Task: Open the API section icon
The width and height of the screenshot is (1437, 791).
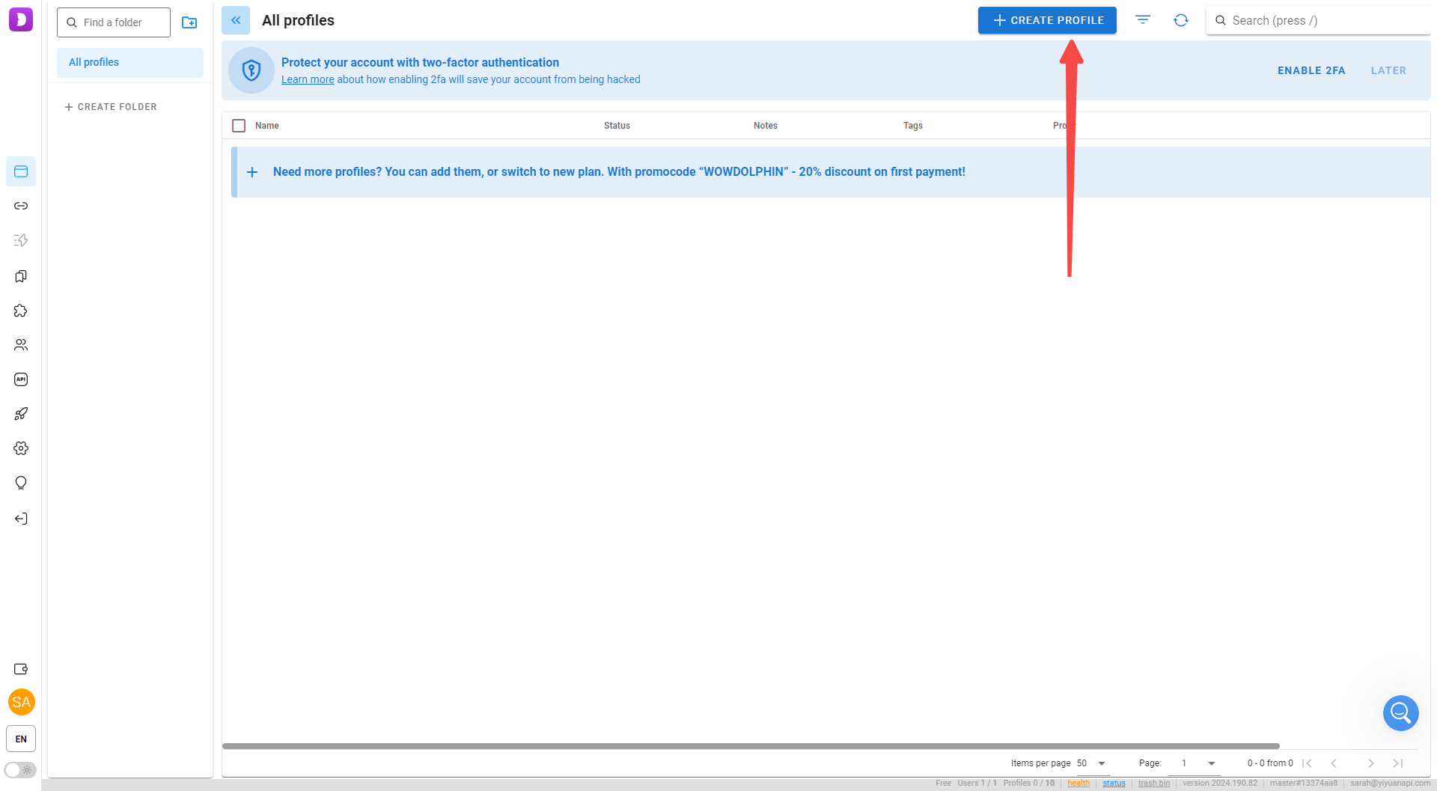Action: (x=21, y=379)
